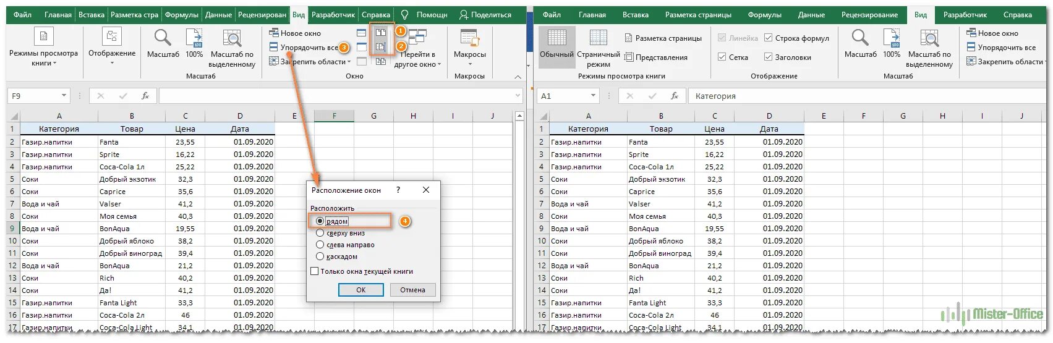Open Перейти в другое окно dropdown

click(x=418, y=48)
